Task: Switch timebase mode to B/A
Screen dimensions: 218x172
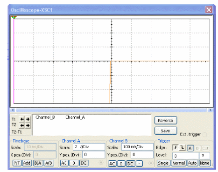Action: click(38, 163)
